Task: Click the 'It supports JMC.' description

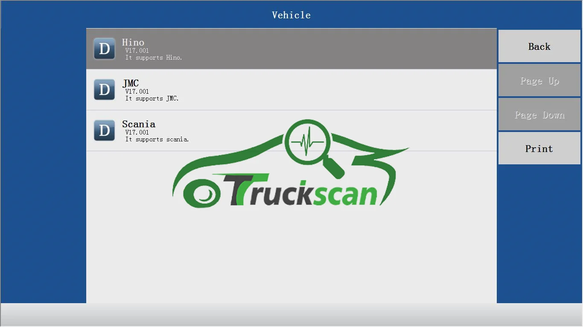Action: (152, 98)
